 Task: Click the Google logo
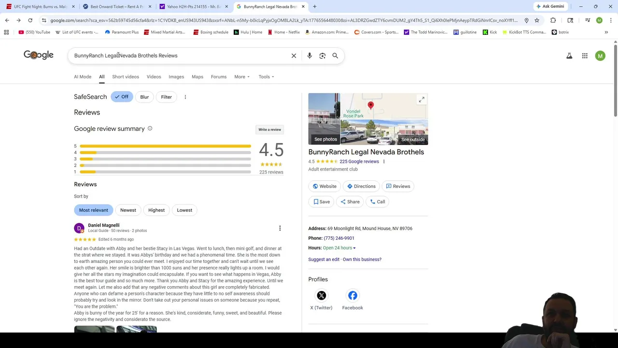tap(39, 55)
